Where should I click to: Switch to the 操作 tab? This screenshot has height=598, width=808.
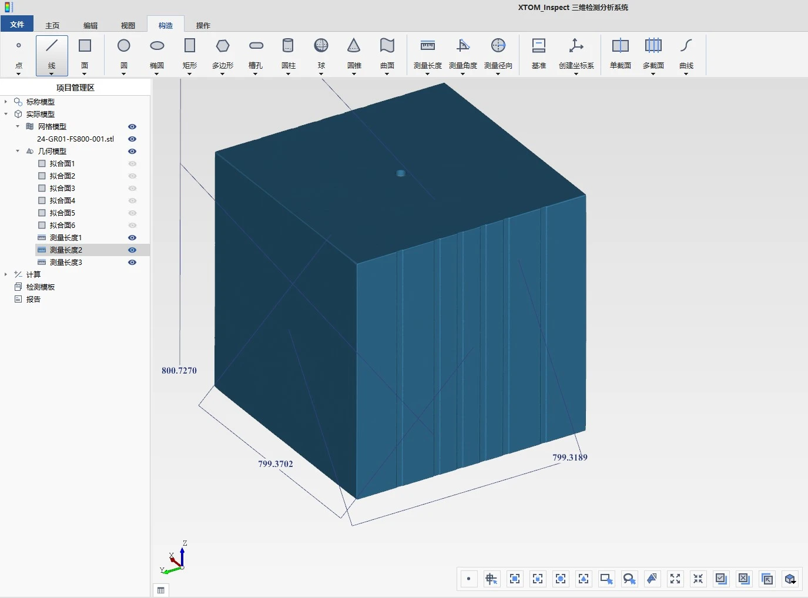click(203, 25)
